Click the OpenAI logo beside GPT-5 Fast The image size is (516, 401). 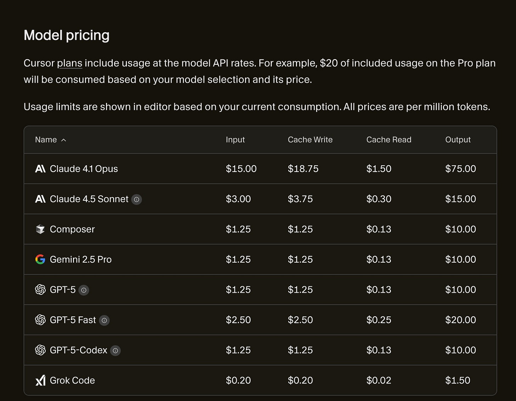(x=40, y=320)
